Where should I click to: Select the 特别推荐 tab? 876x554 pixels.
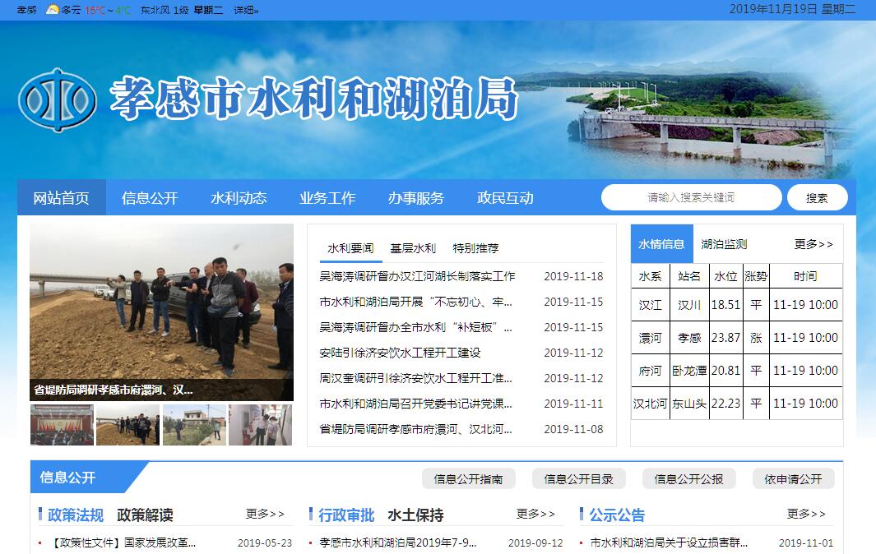[475, 248]
